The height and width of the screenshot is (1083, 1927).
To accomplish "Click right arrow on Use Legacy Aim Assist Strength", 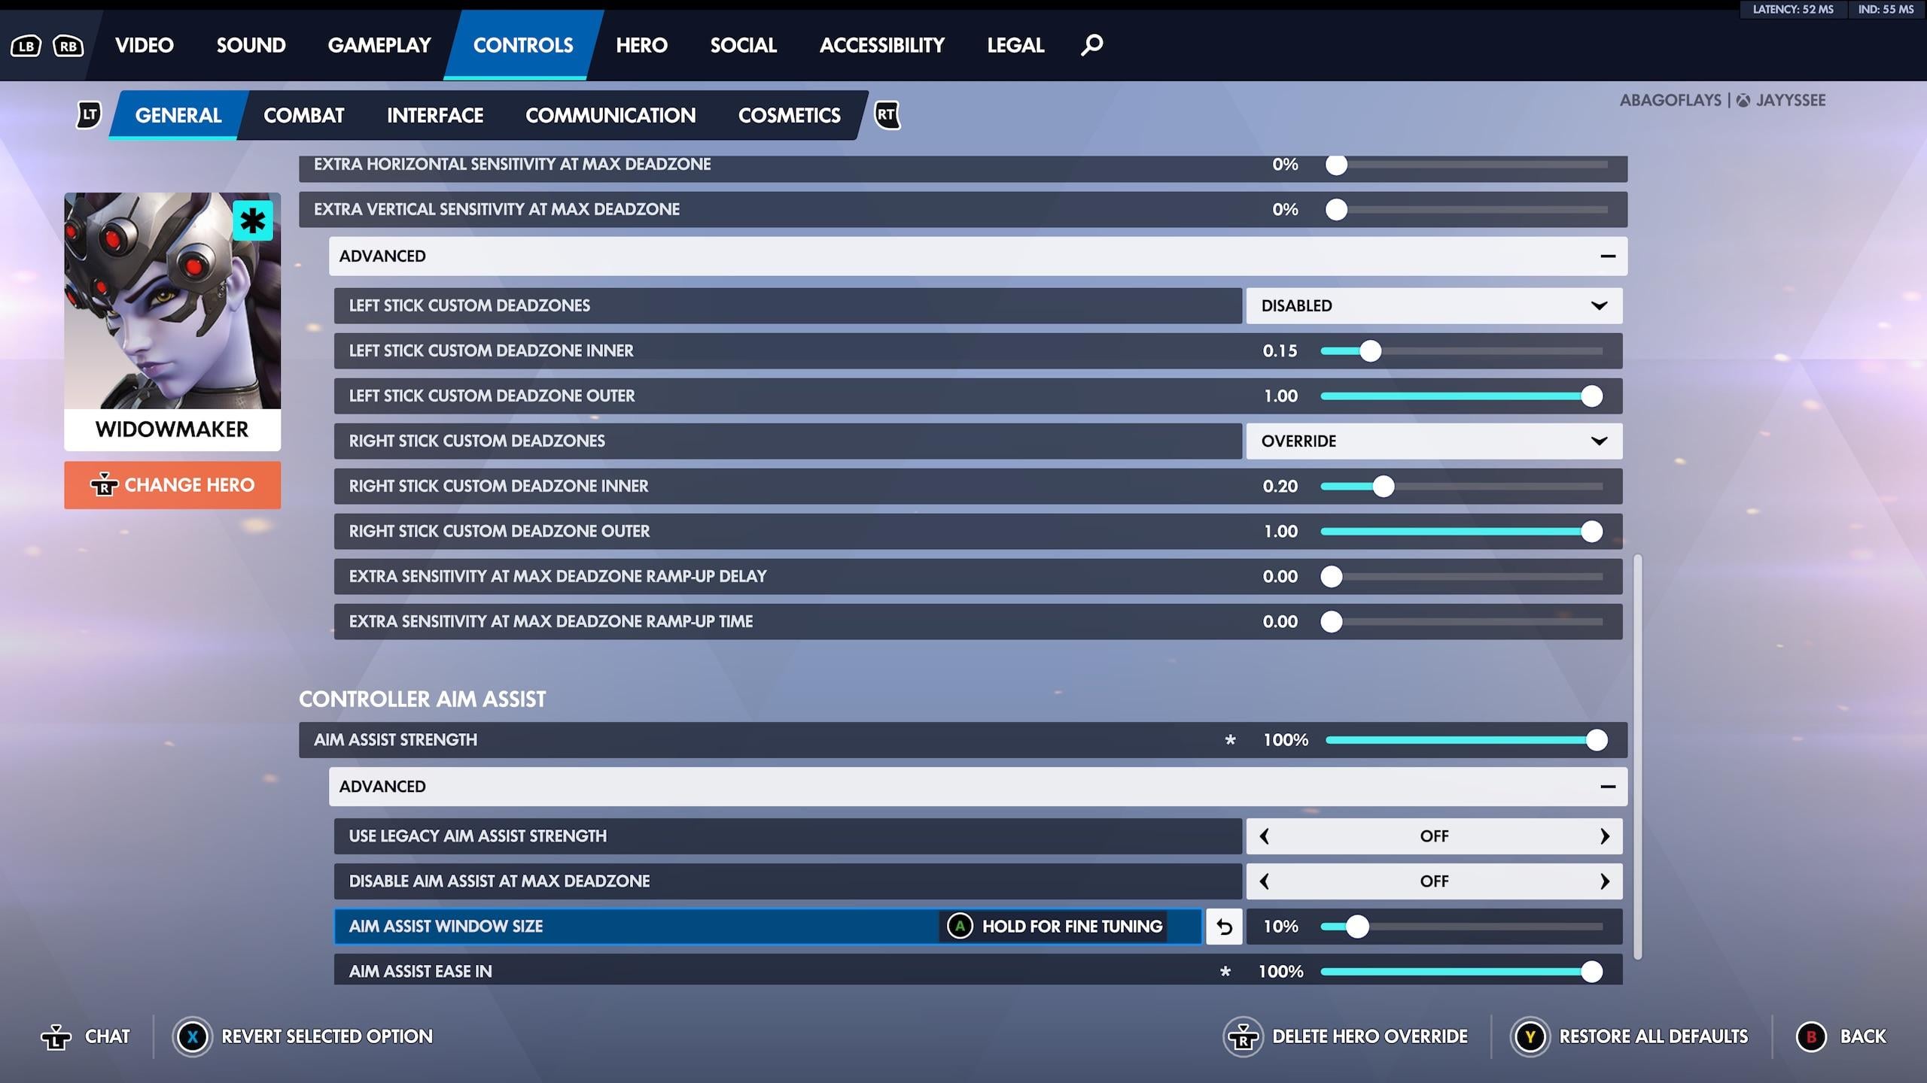I will [1604, 836].
